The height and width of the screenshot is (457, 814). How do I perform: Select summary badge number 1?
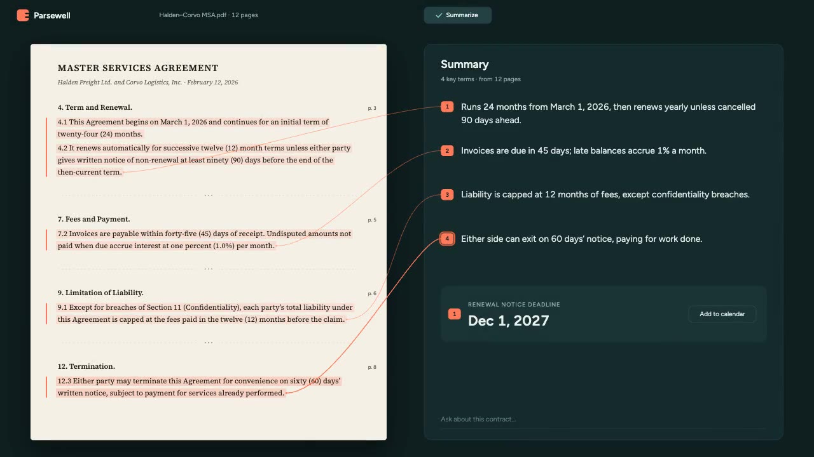tap(447, 107)
